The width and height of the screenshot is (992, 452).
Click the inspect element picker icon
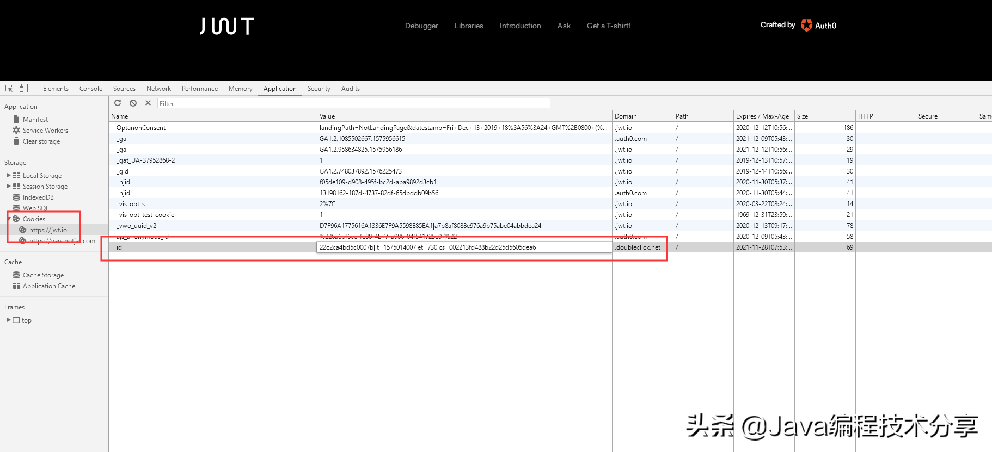[9, 88]
